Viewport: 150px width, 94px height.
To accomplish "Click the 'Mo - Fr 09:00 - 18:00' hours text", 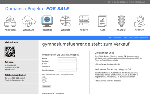I will pos(132,2).
